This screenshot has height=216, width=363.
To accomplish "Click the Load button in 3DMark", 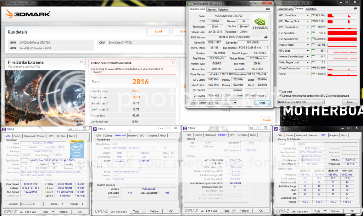I will pyautogui.click(x=158, y=31).
